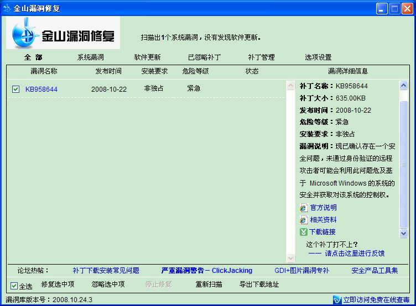The width and height of the screenshot is (416, 306).
Task: Open the 安全产品工具集 link
Action: 375,271
